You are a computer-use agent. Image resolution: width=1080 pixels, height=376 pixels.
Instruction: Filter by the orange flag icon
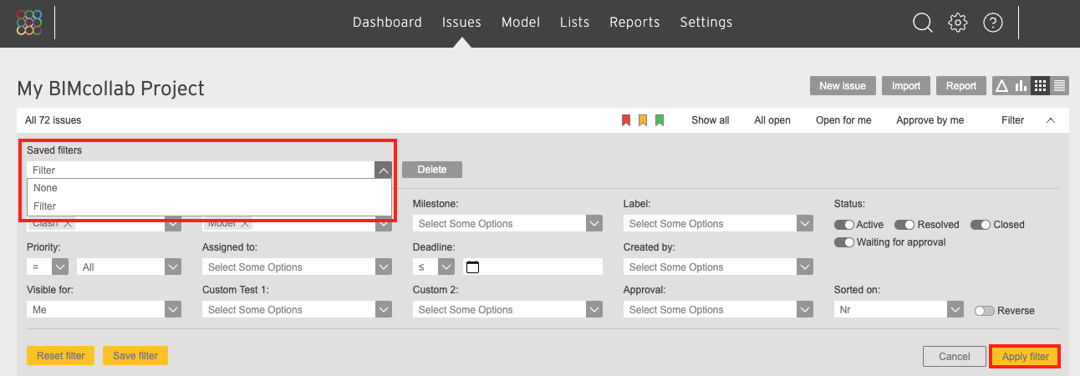pyautogui.click(x=643, y=120)
